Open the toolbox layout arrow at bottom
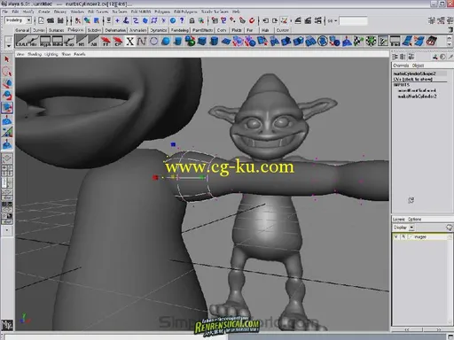This screenshot has width=454, height=340. click(x=7, y=230)
